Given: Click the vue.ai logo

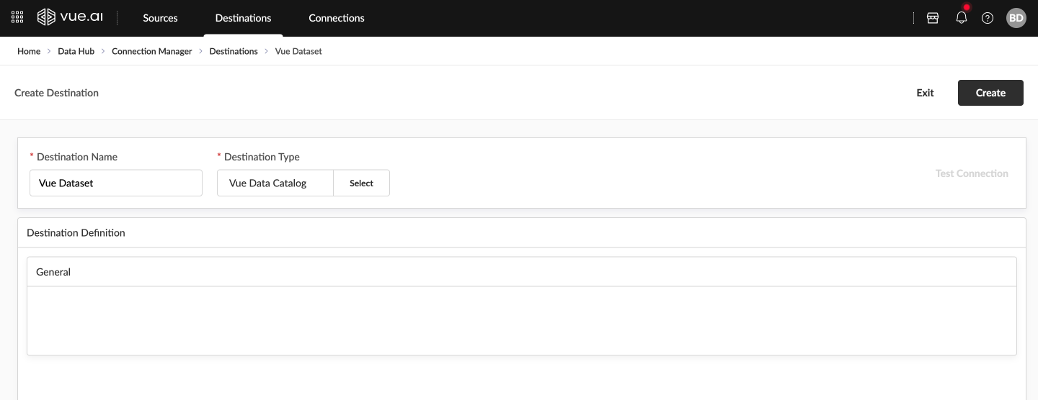Looking at the screenshot, I should pos(70,18).
